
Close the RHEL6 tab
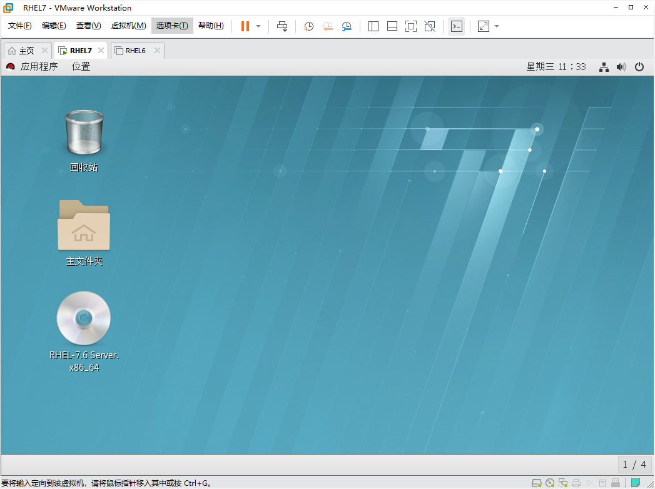point(157,51)
